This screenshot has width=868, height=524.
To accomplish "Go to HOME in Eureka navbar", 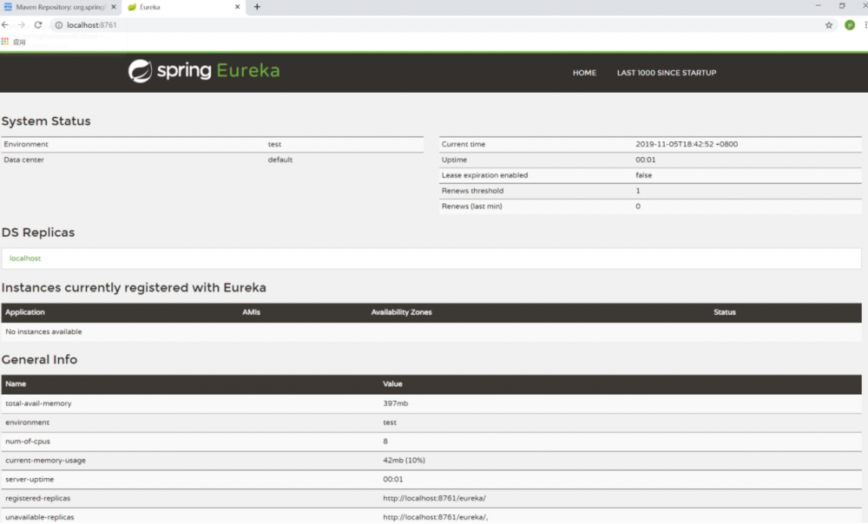I will point(584,73).
